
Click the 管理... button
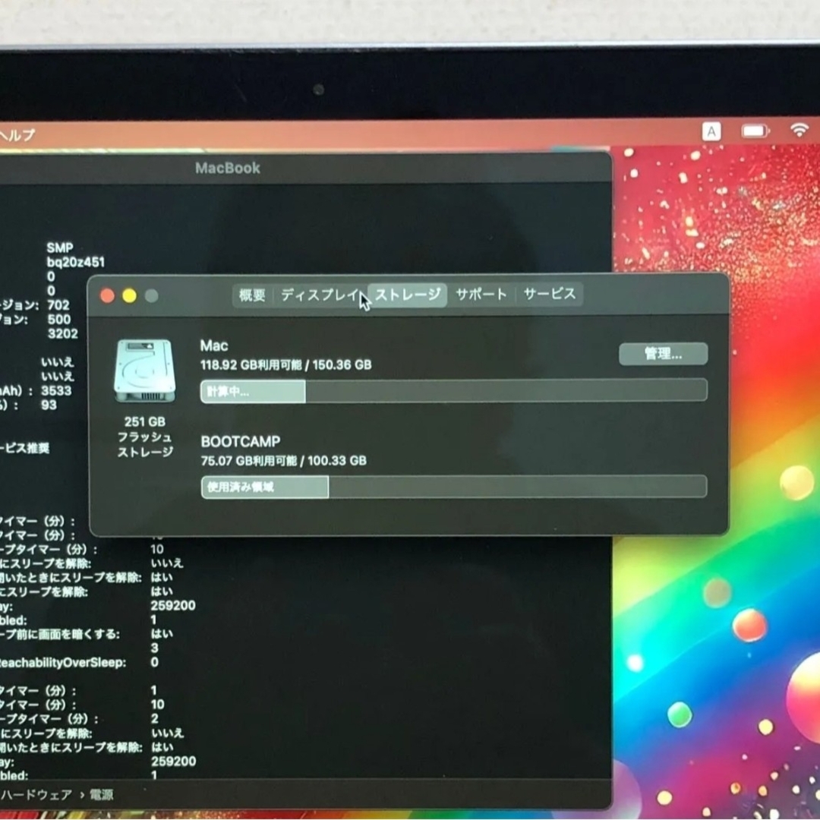click(663, 354)
